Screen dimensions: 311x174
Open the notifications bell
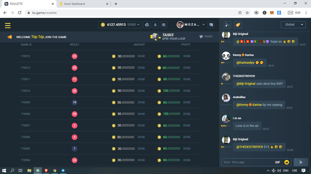155,25
